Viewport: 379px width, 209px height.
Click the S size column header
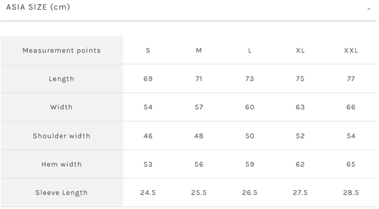click(x=148, y=51)
